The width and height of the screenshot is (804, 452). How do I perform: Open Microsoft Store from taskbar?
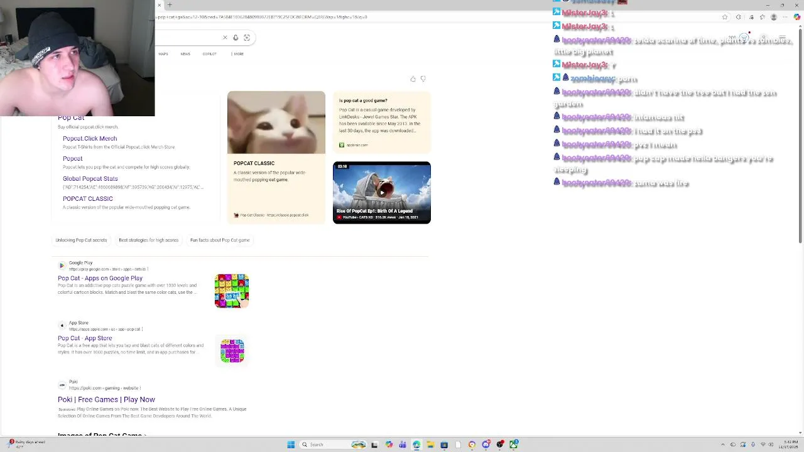(x=444, y=444)
